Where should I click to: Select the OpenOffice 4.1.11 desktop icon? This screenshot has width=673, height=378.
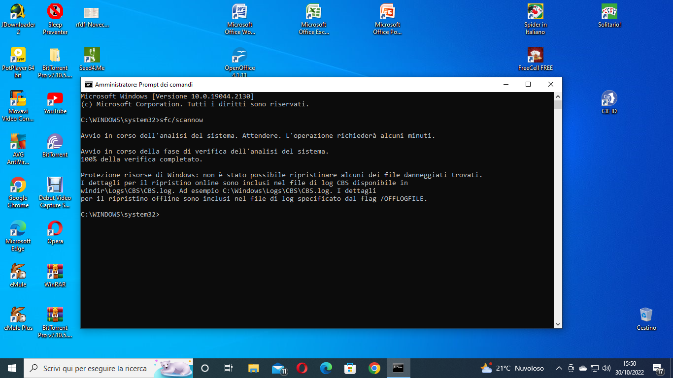[x=239, y=63]
